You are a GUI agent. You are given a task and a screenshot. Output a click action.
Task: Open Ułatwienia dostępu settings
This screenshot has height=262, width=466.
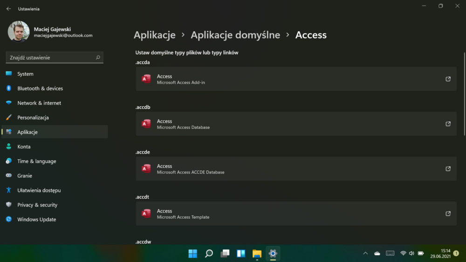tap(55, 190)
